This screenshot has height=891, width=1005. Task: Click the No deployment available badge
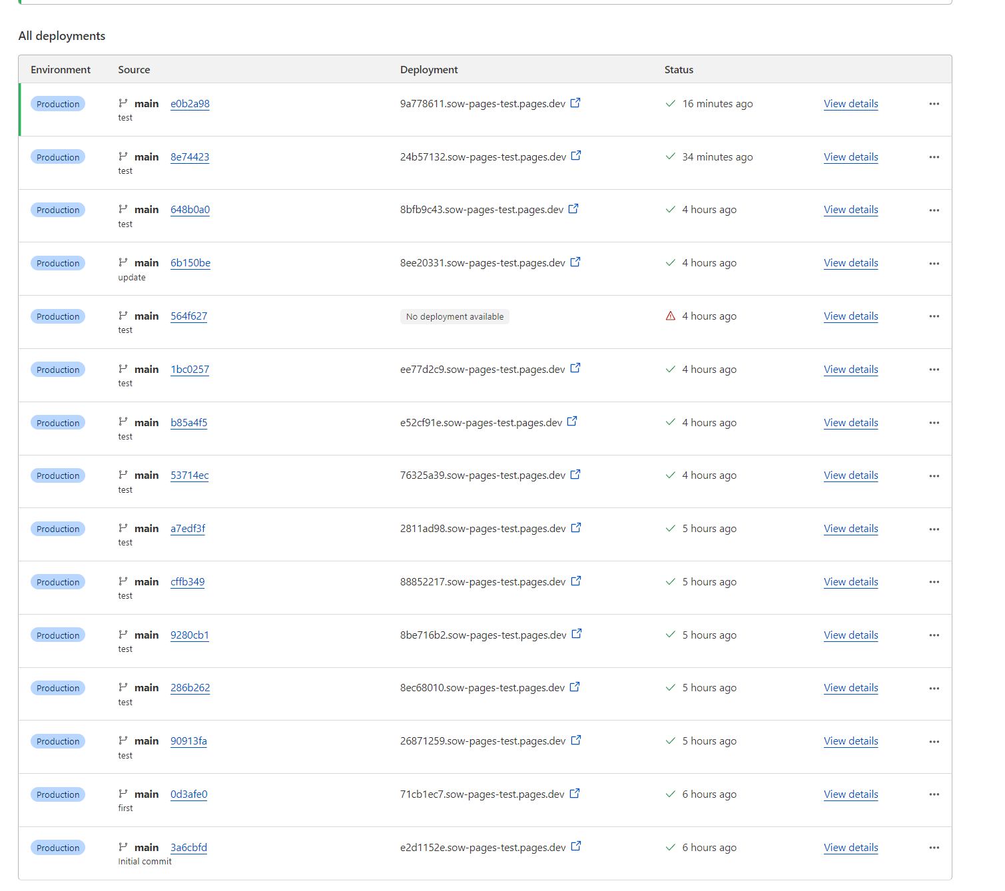click(455, 316)
